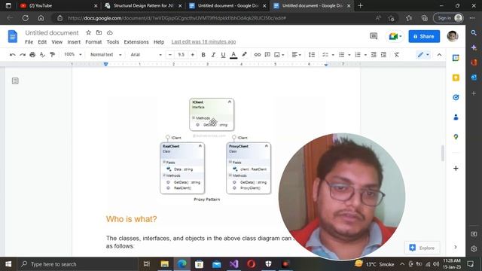The image size is (482, 271).
Task: Open the Help menu
Action: click(159, 42)
